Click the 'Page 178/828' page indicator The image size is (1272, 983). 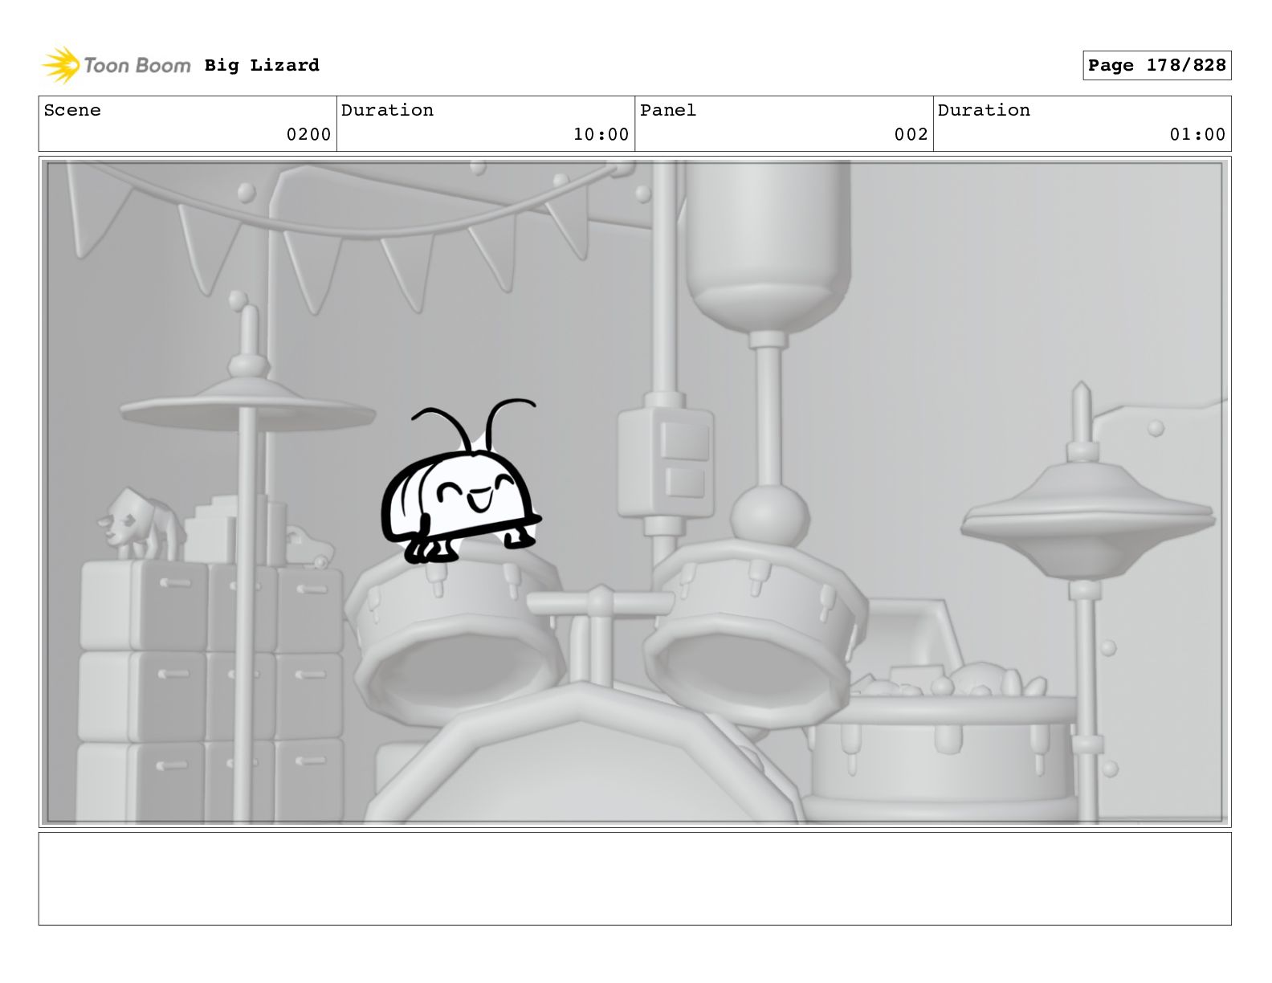click(x=1157, y=65)
